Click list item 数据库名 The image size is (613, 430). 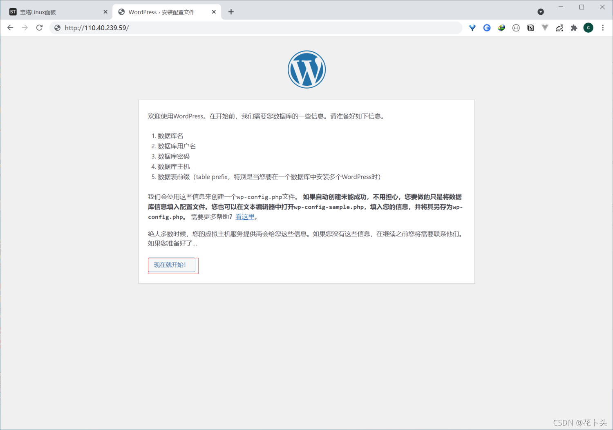tap(170, 136)
